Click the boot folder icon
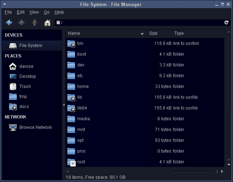233x182 pixels. pos(71,54)
